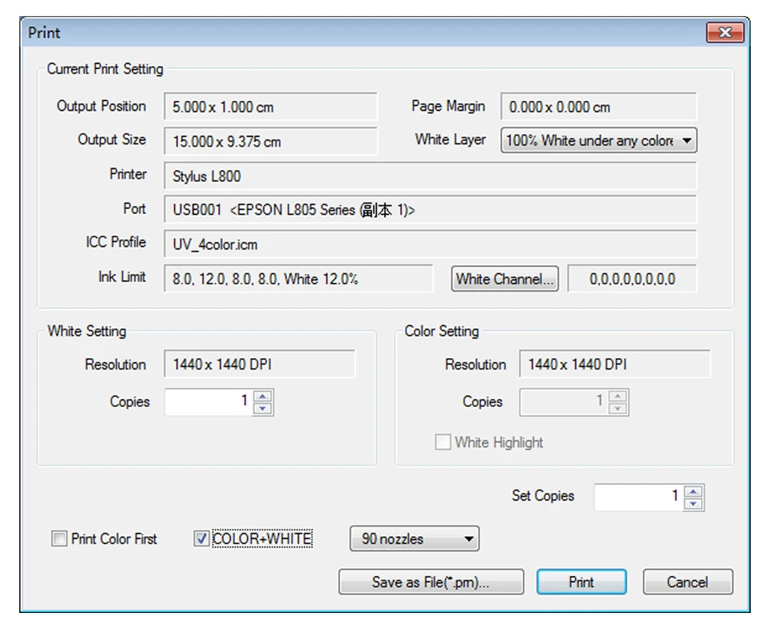Click the Set Copies label
The image size is (770, 629).
tap(543, 495)
